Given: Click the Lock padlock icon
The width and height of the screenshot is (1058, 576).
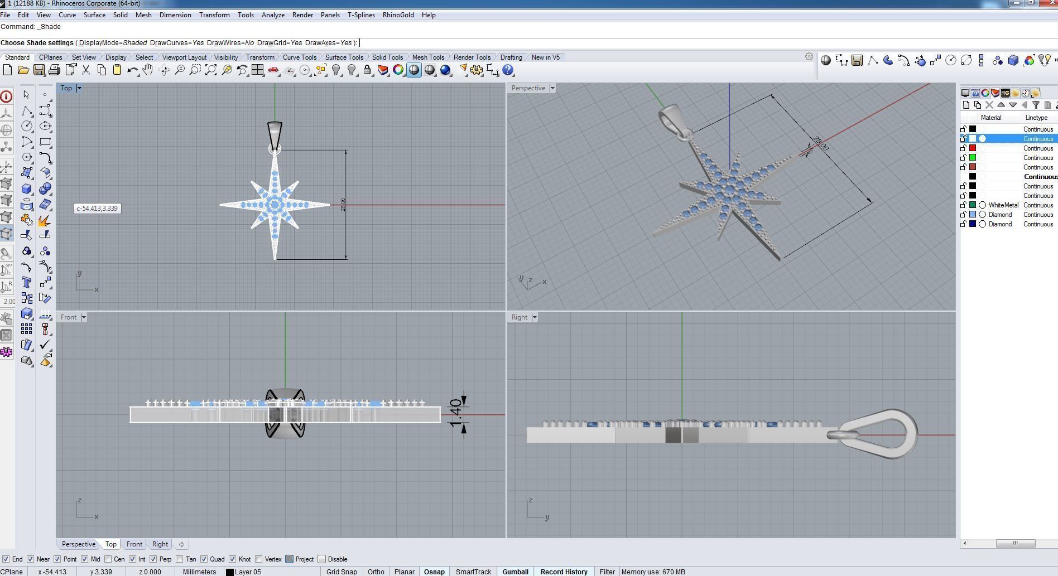Looking at the screenshot, I should pyautogui.click(x=367, y=70).
